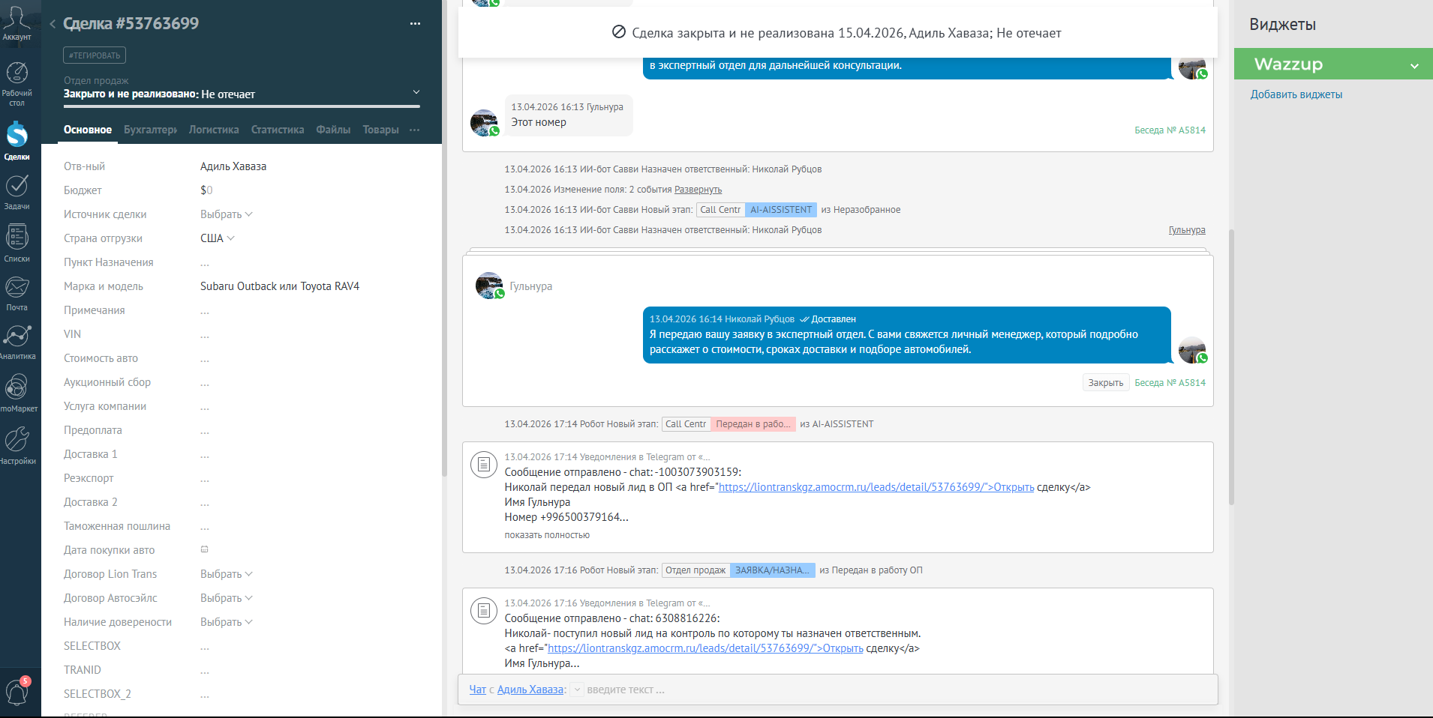Viewport: 1433px width, 718px height.
Task: Open Страна отгрузки США dropdown
Action: (217, 238)
